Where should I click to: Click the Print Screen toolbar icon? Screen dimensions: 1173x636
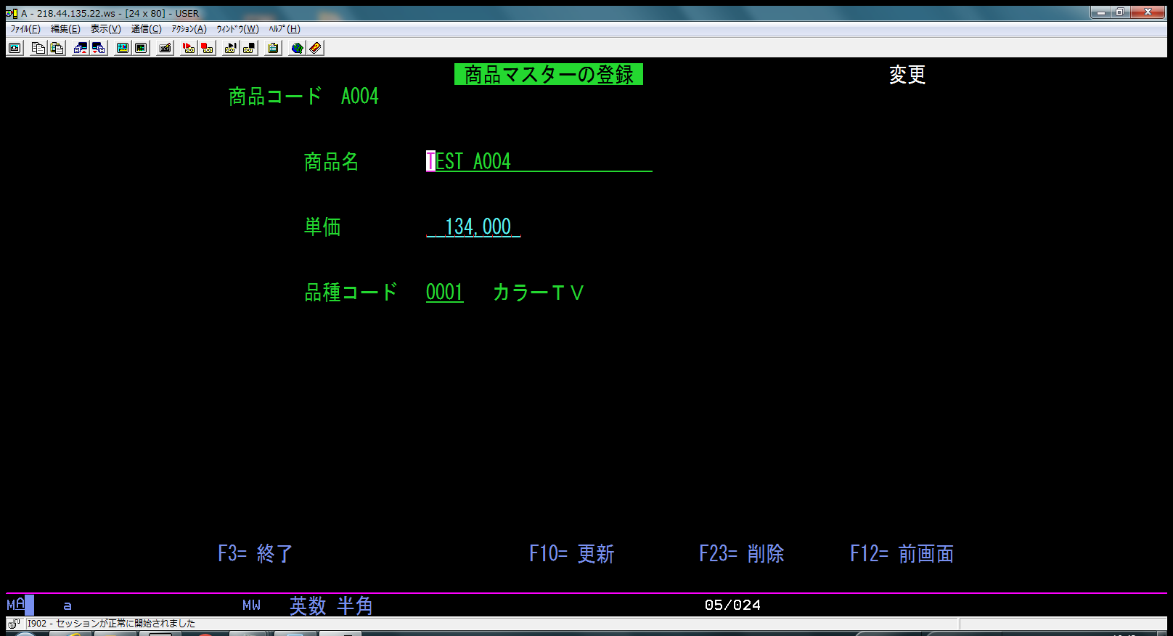coord(15,48)
